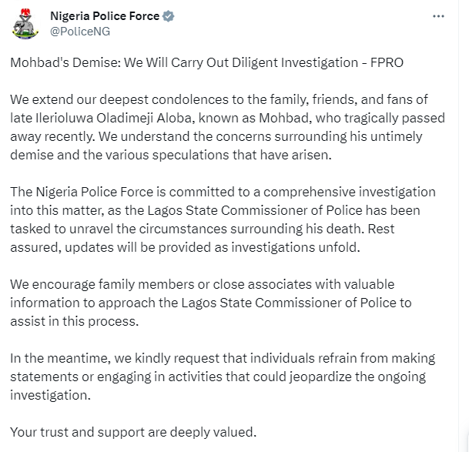Open the Nigeria Police Force profile name
The height and width of the screenshot is (452, 469).
tap(105, 16)
